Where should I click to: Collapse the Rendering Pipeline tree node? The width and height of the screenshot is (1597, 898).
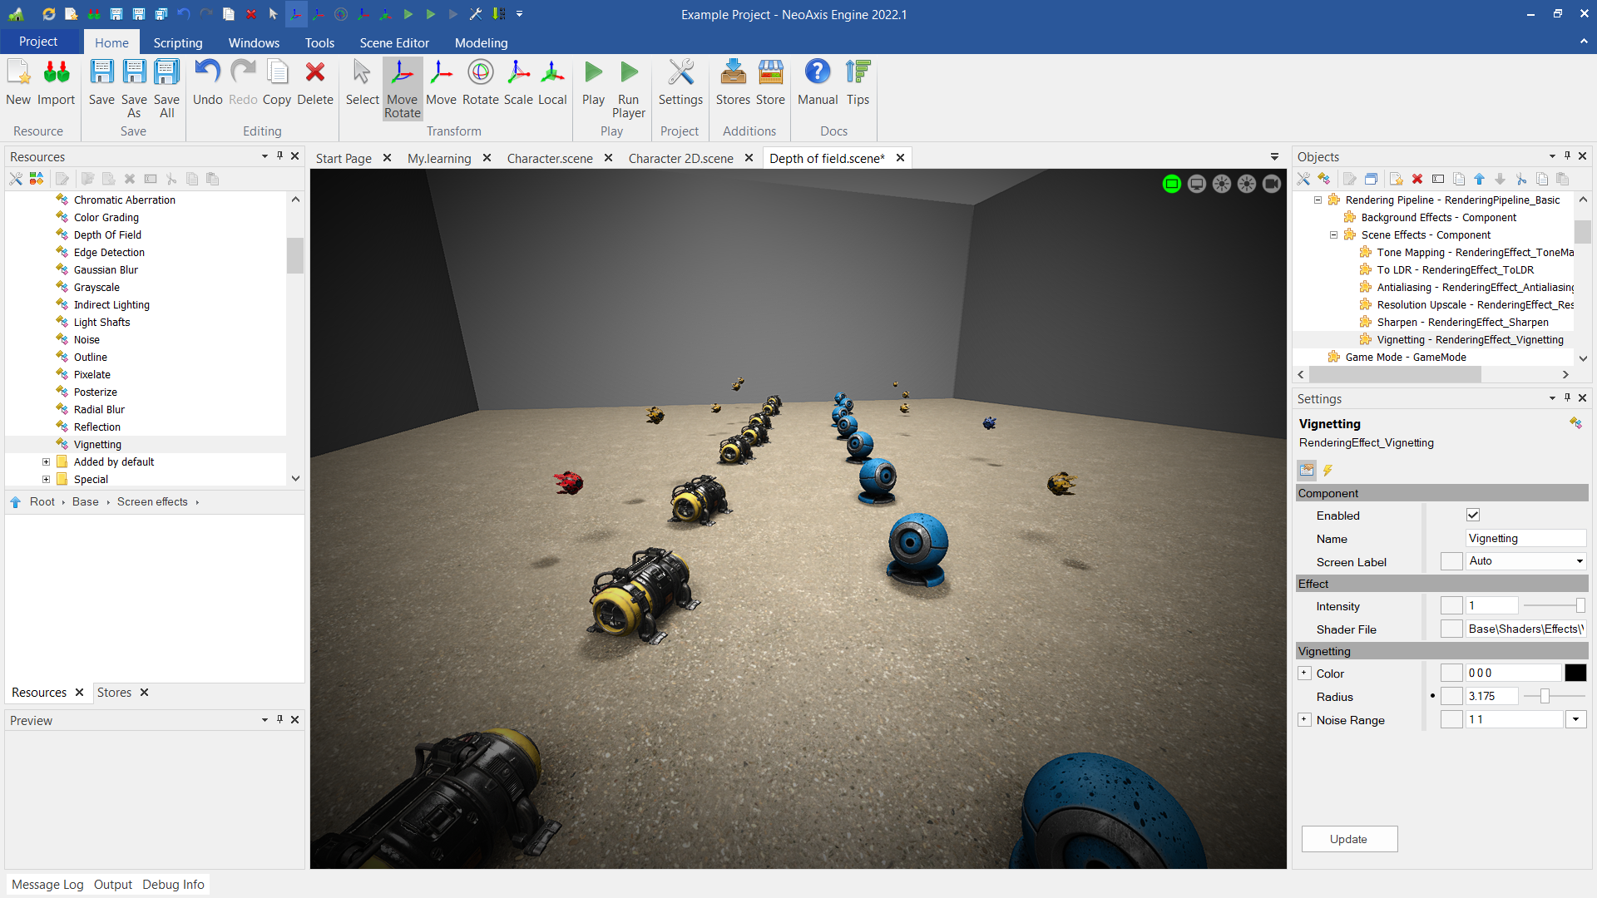tap(1318, 200)
